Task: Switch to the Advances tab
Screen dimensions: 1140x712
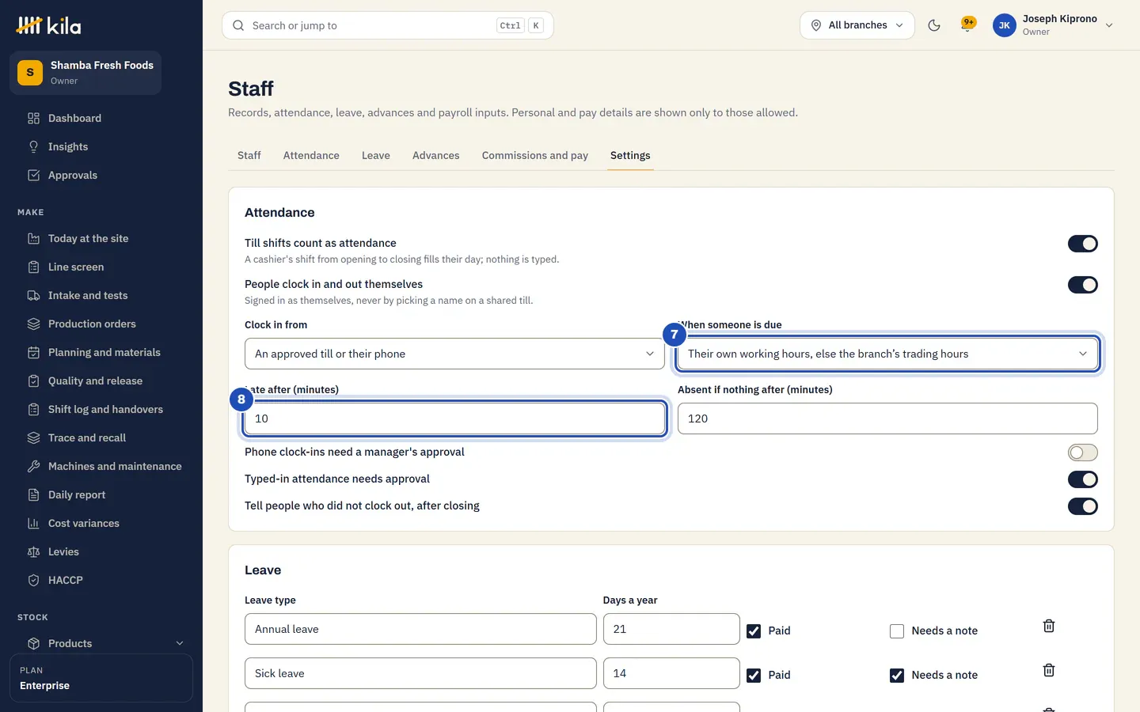Action: [435, 156]
